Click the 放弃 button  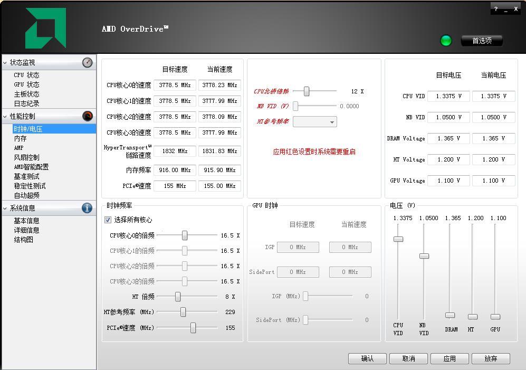tap(491, 358)
